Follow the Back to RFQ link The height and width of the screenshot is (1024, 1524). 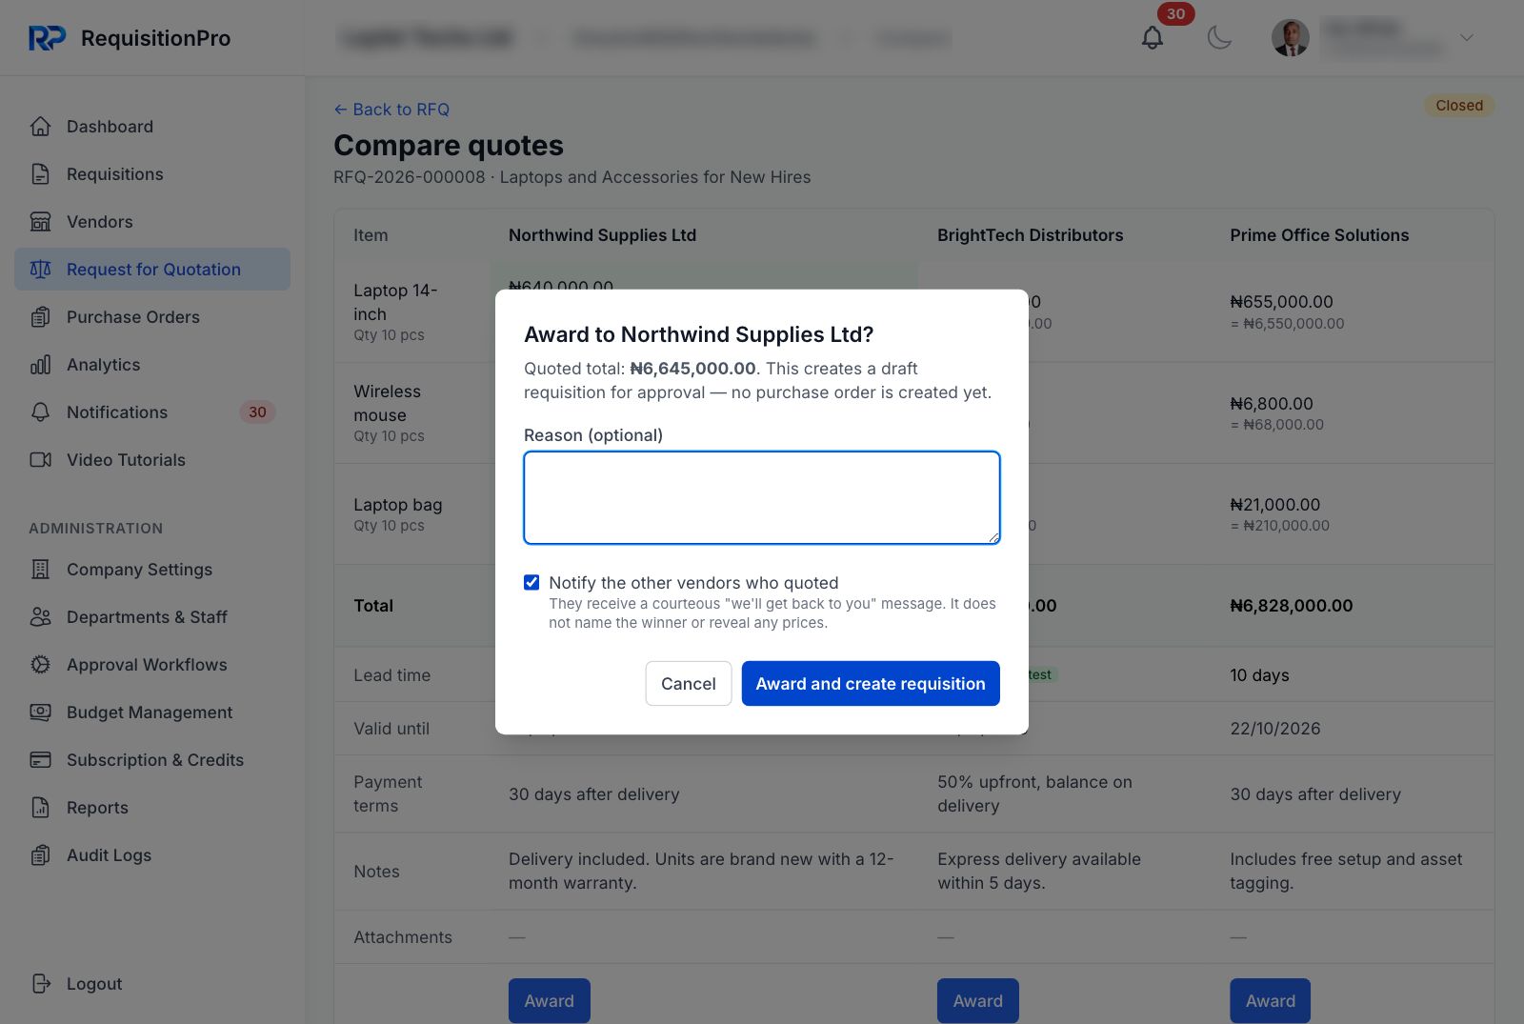[391, 110]
